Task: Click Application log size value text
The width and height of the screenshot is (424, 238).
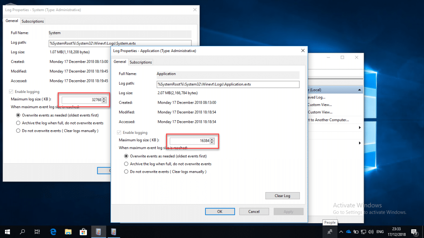Action: [178, 93]
